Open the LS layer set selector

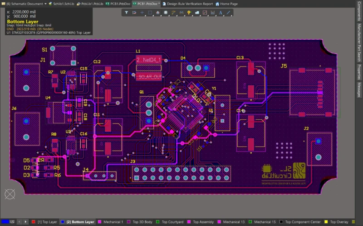(12, 222)
